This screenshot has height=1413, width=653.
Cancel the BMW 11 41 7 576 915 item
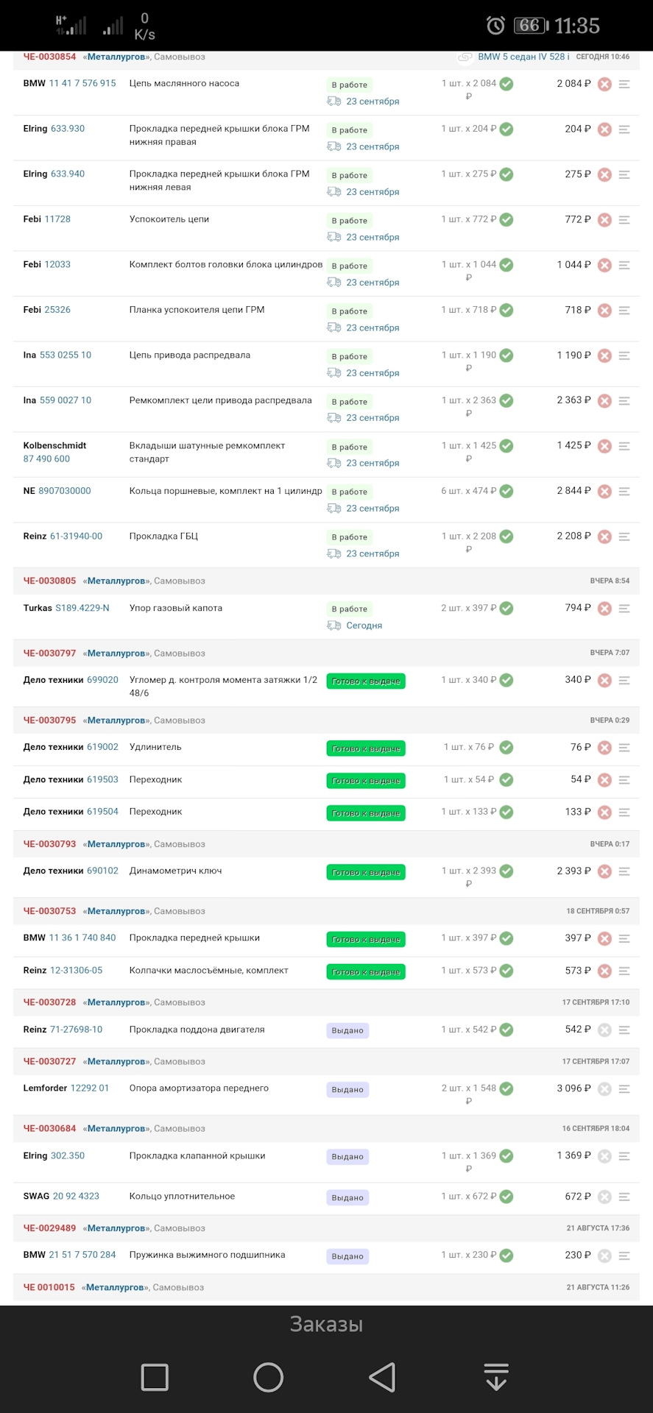point(604,85)
